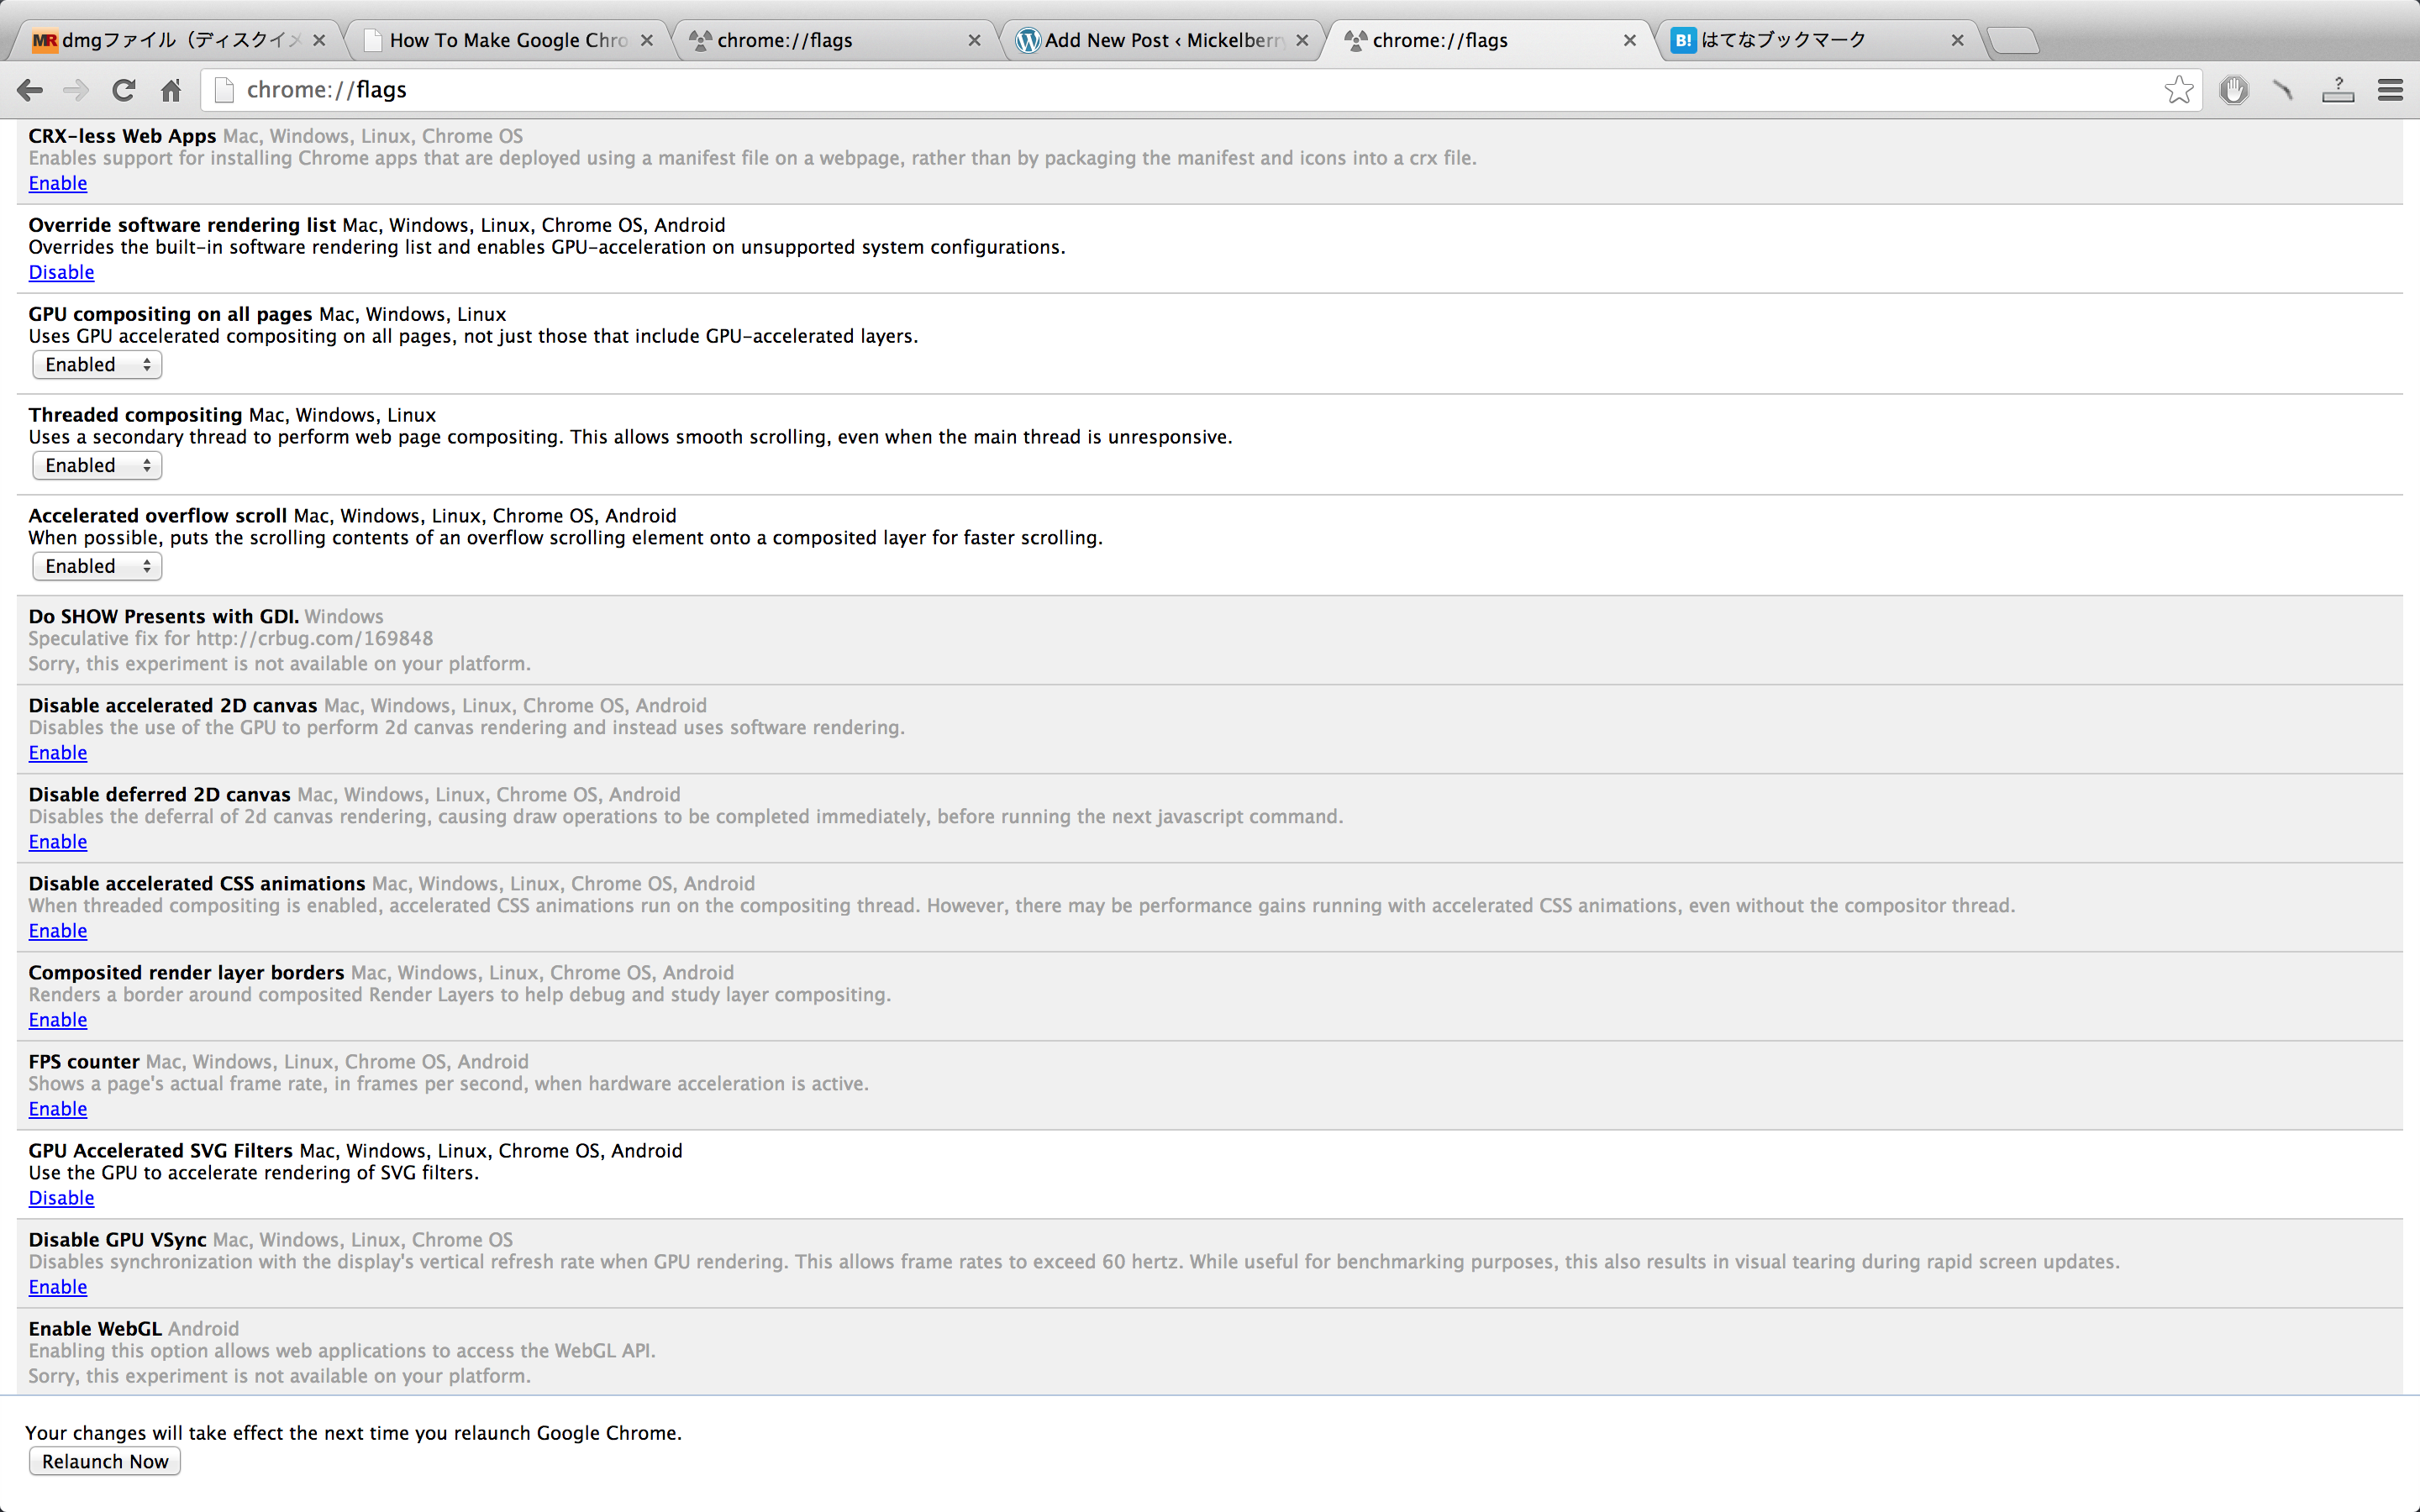This screenshot has height=1512, width=2420.
Task: Bookmark page with the star icon
Action: [x=2178, y=90]
